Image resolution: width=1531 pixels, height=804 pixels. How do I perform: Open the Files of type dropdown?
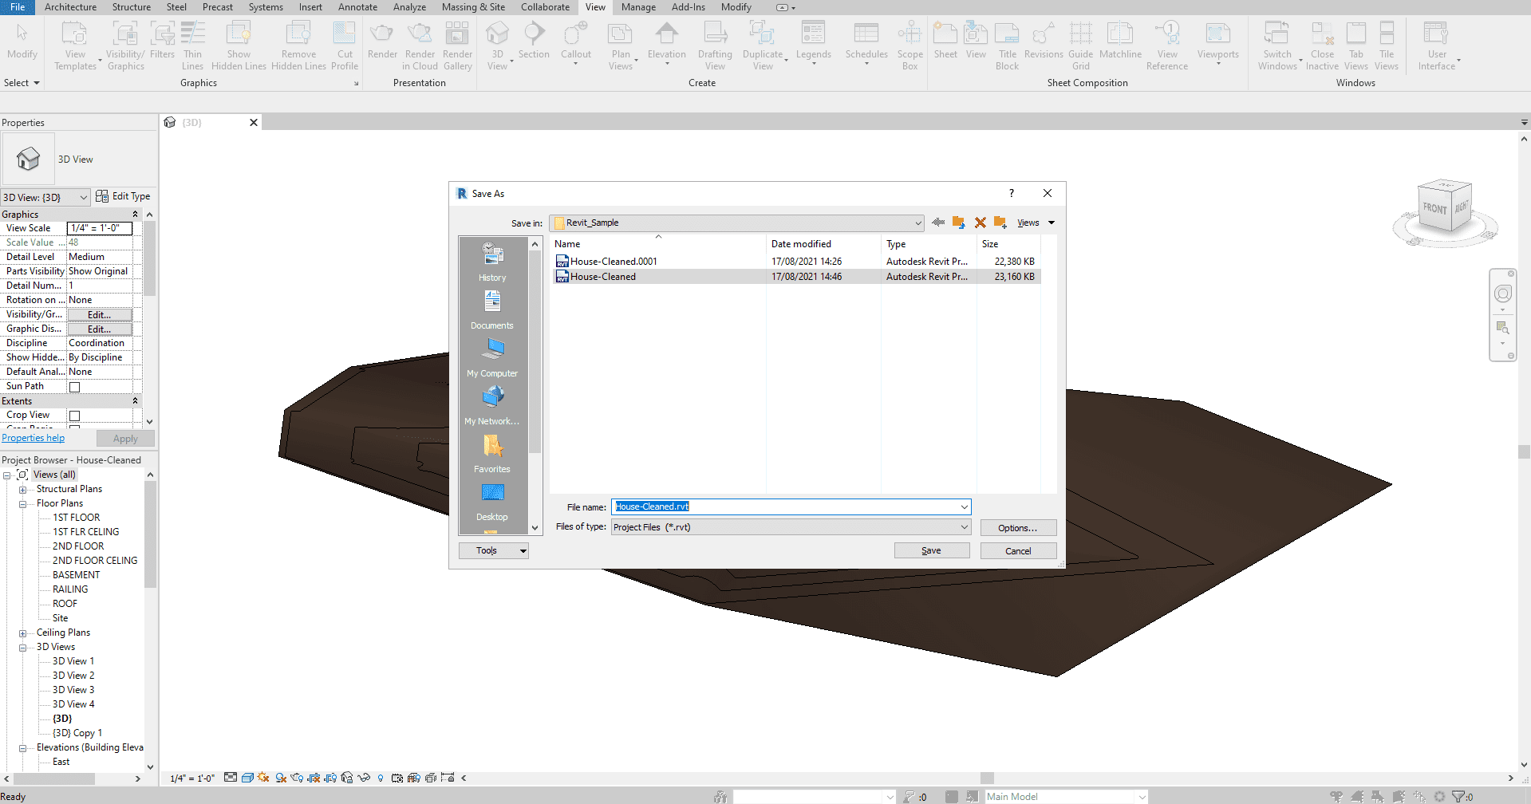tap(964, 527)
